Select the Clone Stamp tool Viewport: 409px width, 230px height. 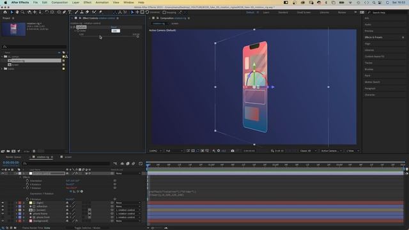82,12
